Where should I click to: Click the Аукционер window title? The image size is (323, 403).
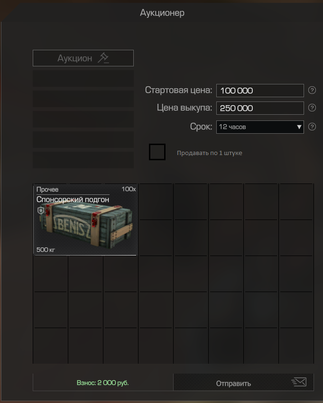[x=162, y=13]
